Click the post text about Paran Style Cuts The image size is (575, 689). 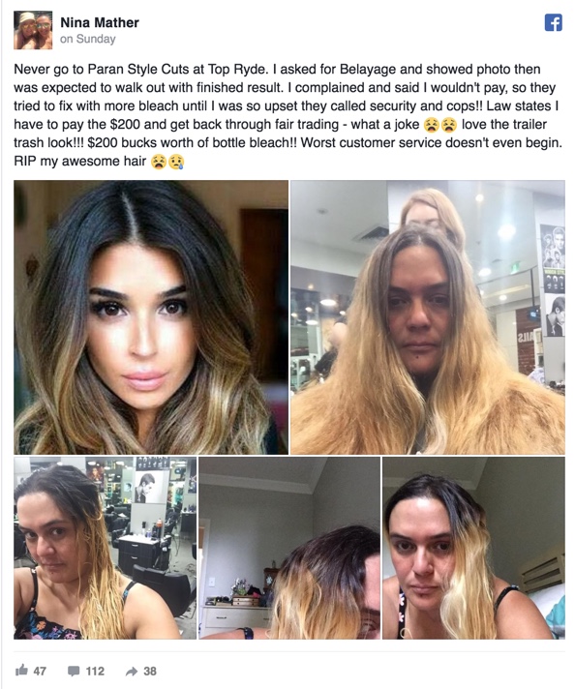287,115
